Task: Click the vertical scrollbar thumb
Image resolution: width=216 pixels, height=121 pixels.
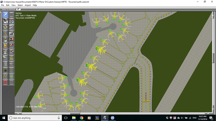Action: tap(213, 58)
